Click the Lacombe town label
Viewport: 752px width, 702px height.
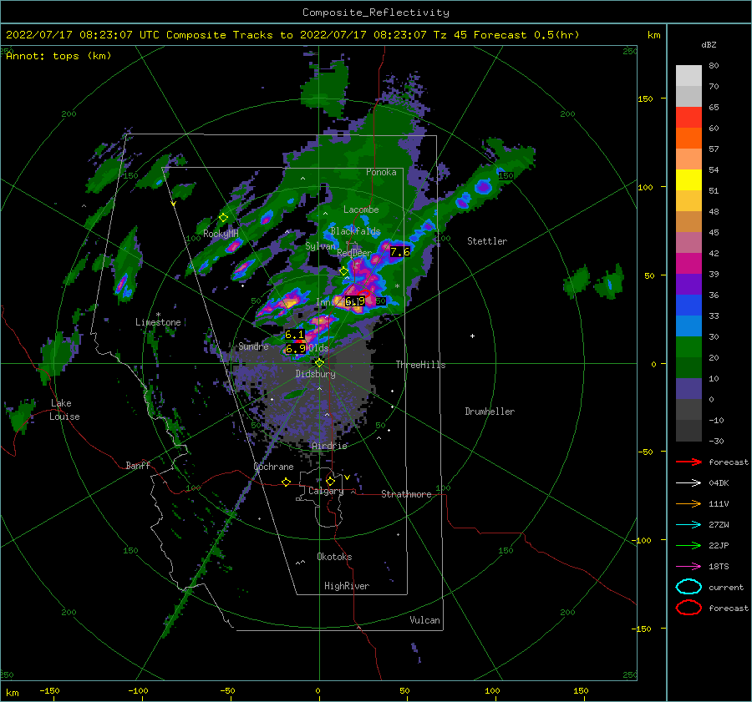361,210
